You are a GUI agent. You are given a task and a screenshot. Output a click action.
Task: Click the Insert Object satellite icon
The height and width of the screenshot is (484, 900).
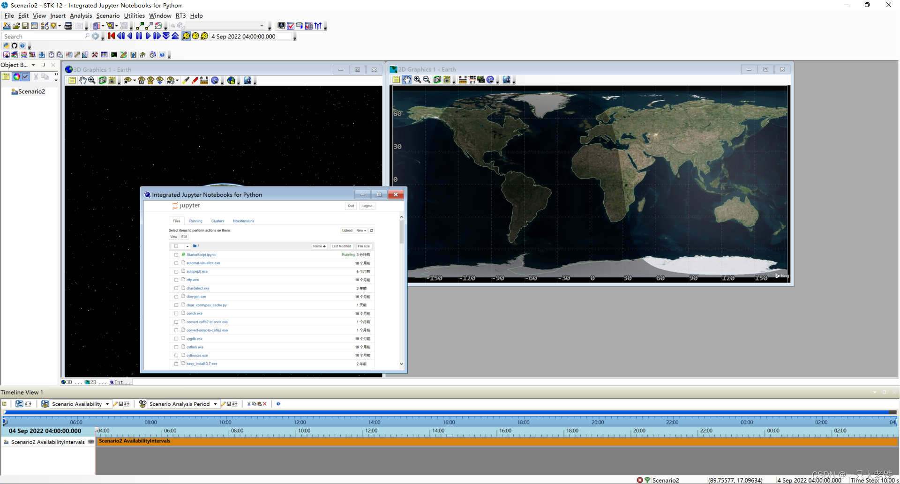click(45, 26)
